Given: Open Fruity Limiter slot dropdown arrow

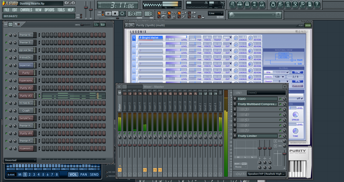Looking at the screenshot, I should (x=235, y=136).
